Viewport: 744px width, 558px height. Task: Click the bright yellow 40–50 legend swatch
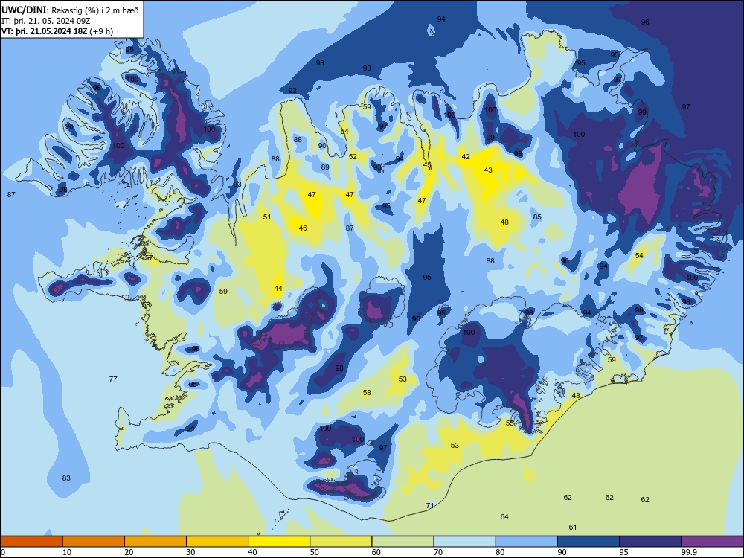[x=279, y=542]
